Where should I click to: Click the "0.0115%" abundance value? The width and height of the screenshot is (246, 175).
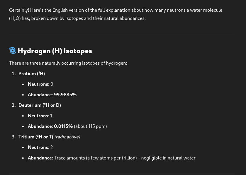point(63,126)
